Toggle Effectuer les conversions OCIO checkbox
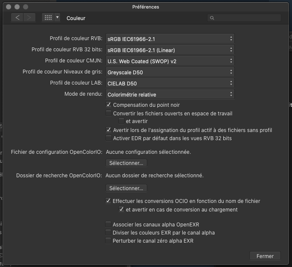The height and width of the screenshot is (267, 292). tap(108, 201)
